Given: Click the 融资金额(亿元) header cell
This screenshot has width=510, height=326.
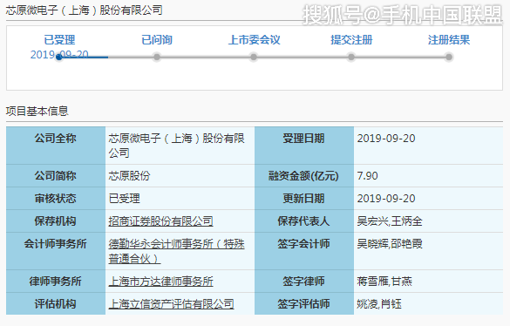Looking at the screenshot, I should (303, 176).
